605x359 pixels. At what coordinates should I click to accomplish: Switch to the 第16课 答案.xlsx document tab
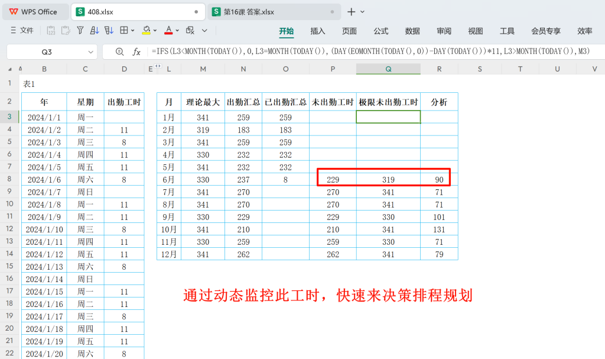click(x=274, y=12)
